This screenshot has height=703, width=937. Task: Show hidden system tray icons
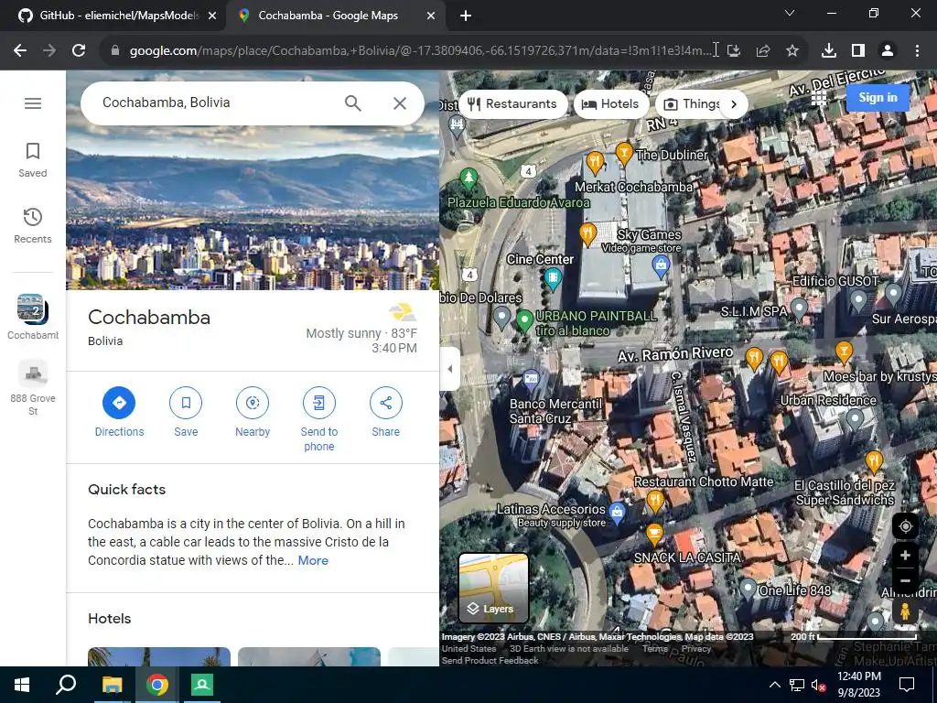coord(774,685)
